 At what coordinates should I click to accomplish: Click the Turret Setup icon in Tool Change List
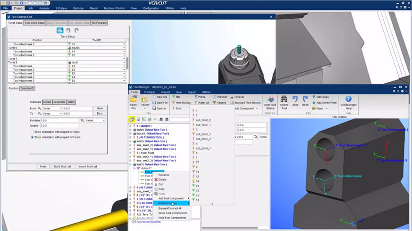(60, 31)
